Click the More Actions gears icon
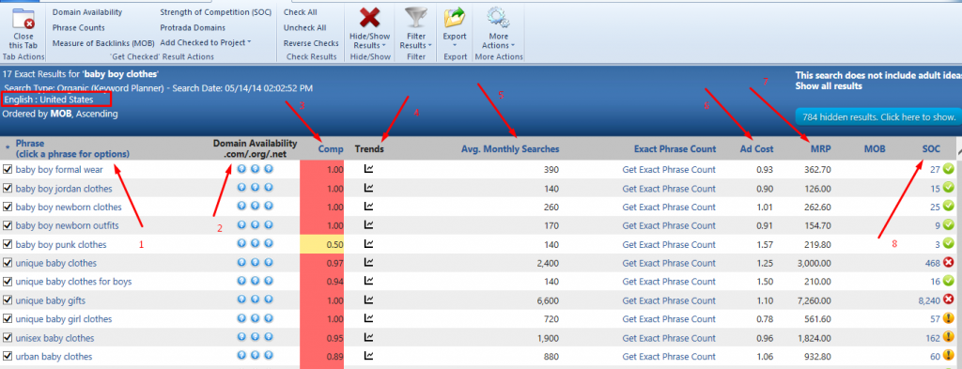Viewport: 962px width, 369px height. (498, 17)
